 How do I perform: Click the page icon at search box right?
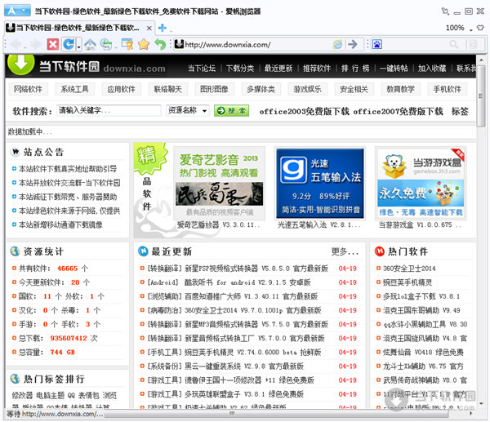point(474,44)
